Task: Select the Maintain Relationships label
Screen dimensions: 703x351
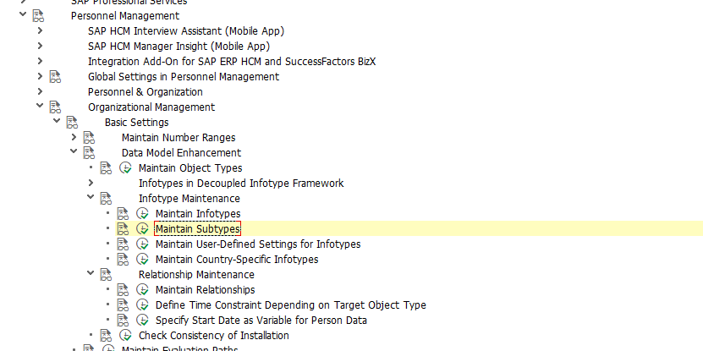Action: point(206,290)
